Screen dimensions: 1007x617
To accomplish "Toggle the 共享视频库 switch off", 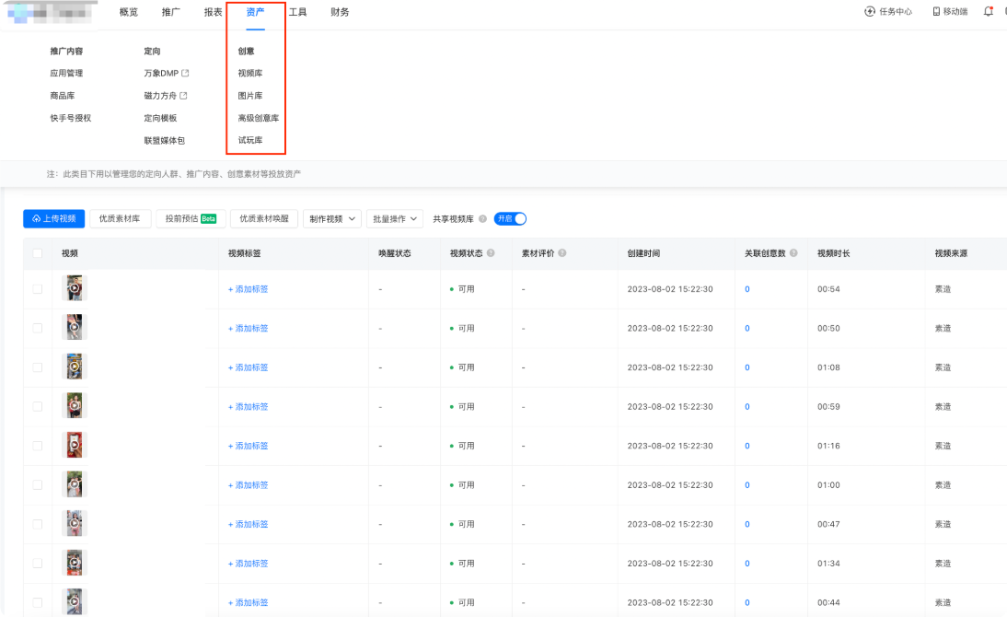I will (x=510, y=219).
